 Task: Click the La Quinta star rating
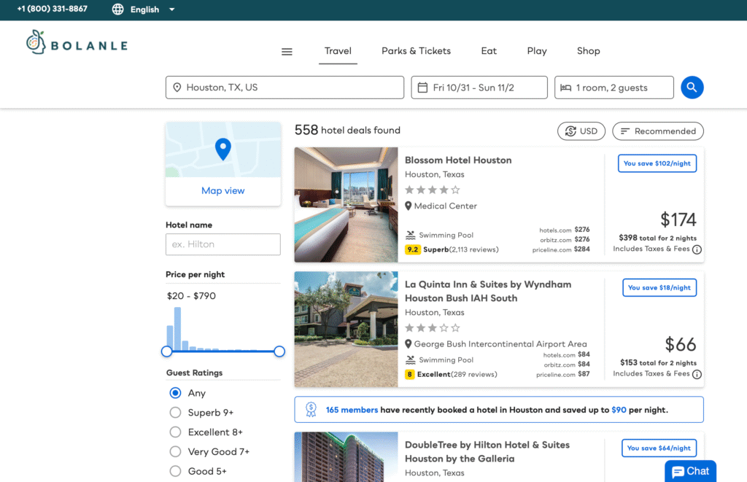click(433, 328)
